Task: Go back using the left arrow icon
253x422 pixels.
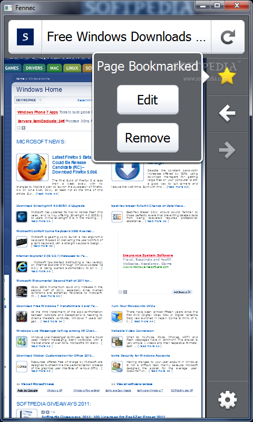Action: [227, 113]
